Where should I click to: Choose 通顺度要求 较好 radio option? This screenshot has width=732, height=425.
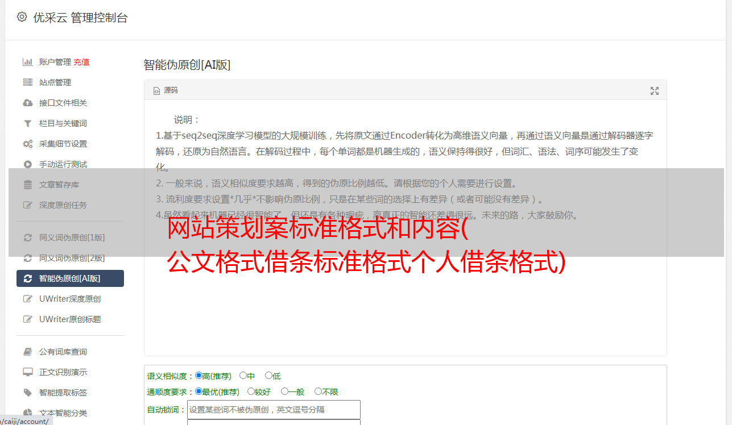251,391
